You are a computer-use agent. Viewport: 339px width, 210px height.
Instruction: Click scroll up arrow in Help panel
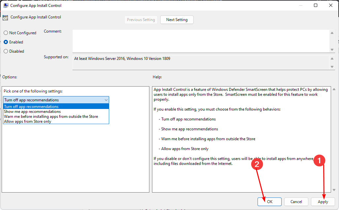tap(334, 90)
